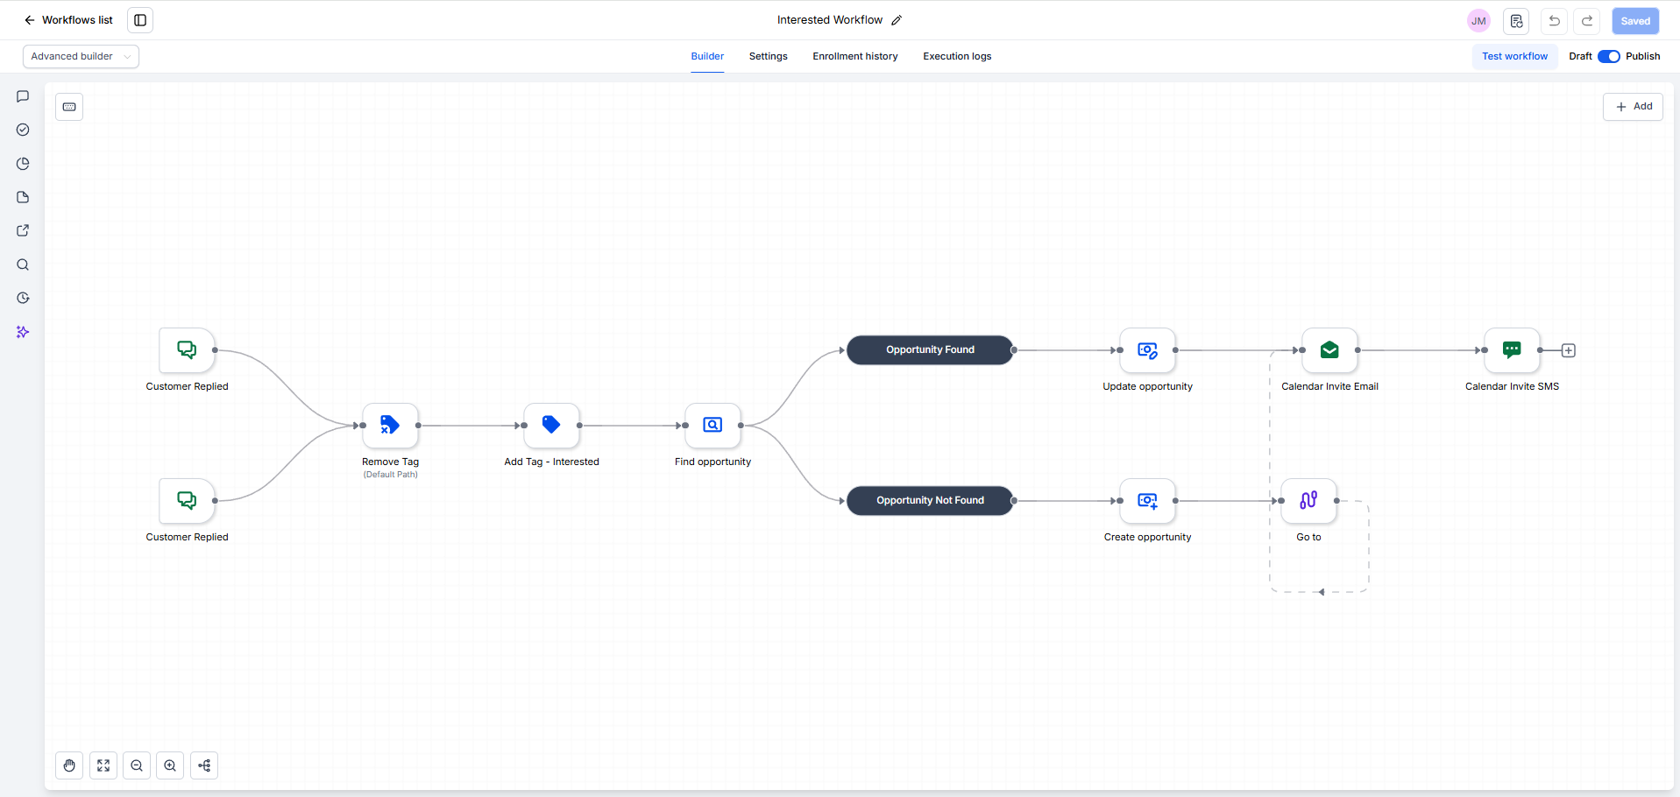Select the Calendar Invite SMS node

(x=1512, y=350)
